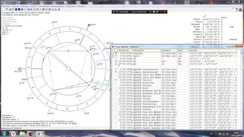Sort by the Название column header
Image resolution: width=244 pixels, height=137 pixels.
(146, 51)
